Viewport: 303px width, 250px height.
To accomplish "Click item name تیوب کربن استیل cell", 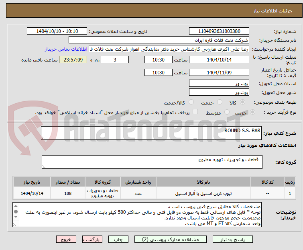I will pos(203,193).
